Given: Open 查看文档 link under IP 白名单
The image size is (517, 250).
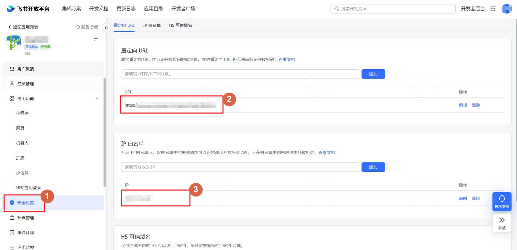Looking at the screenshot, I should pos(327,153).
